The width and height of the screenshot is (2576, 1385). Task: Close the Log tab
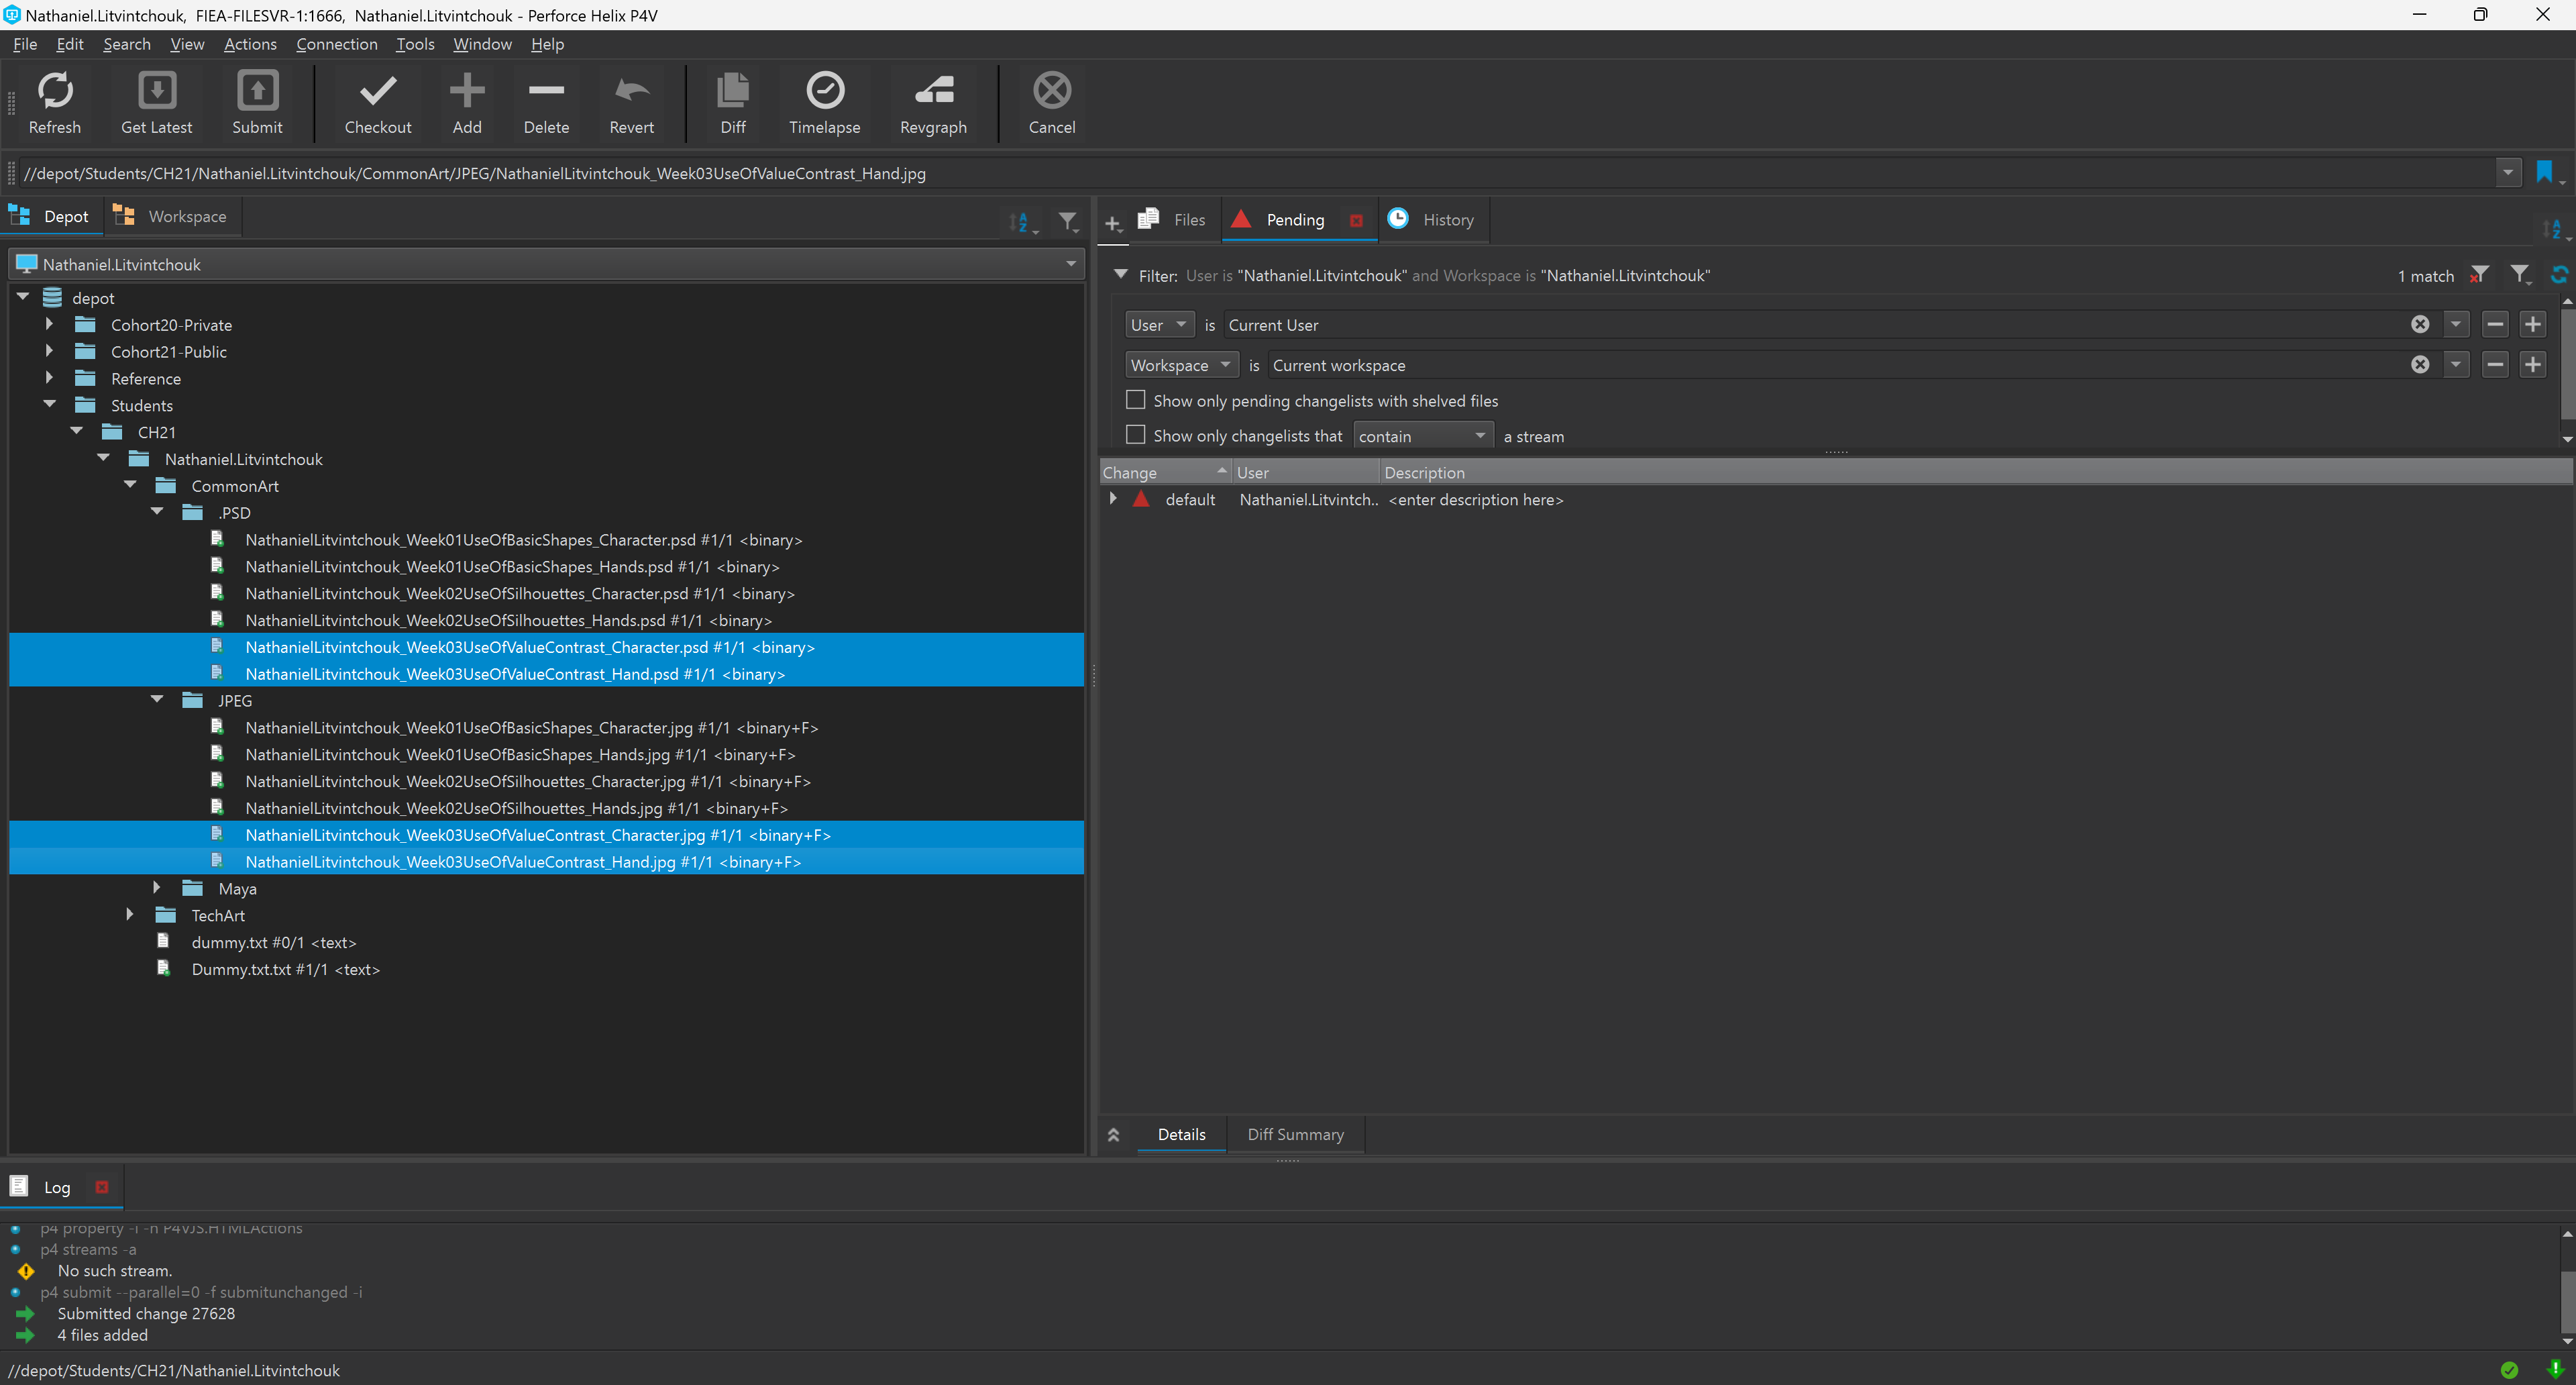[x=101, y=1187]
